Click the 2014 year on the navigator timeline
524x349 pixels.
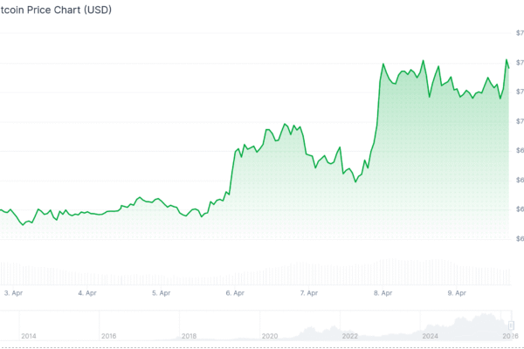tap(29, 335)
